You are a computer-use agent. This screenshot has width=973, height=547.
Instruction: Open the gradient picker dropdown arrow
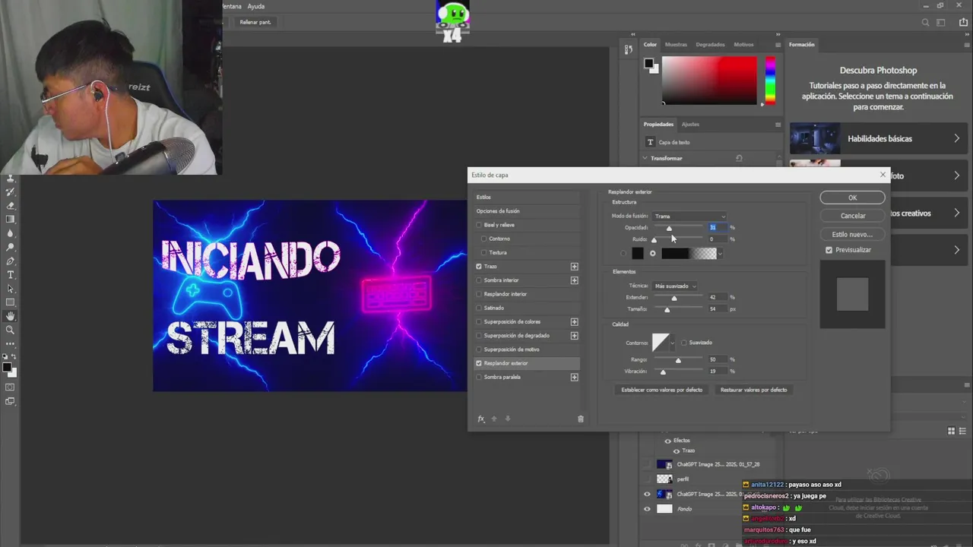pos(720,254)
